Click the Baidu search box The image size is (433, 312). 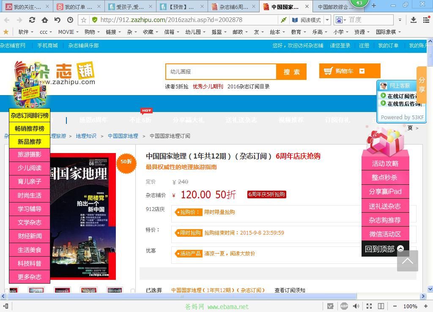(x=370, y=20)
